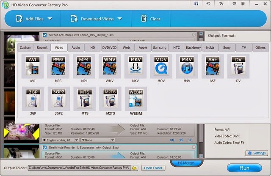Open the Blackberry devices tab
This screenshot has height=176, width=271.
193,47
